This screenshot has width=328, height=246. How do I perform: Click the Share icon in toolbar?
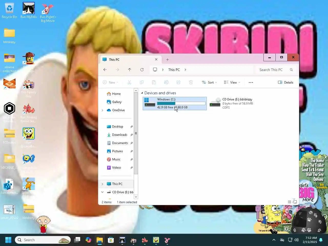(179, 83)
